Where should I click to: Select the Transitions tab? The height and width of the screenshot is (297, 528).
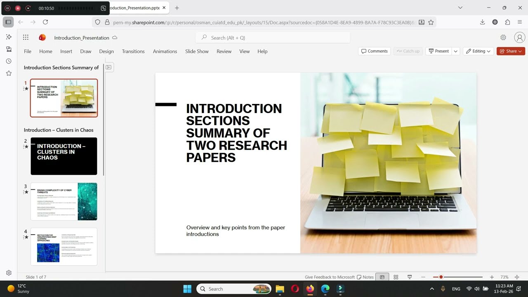click(133, 51)
